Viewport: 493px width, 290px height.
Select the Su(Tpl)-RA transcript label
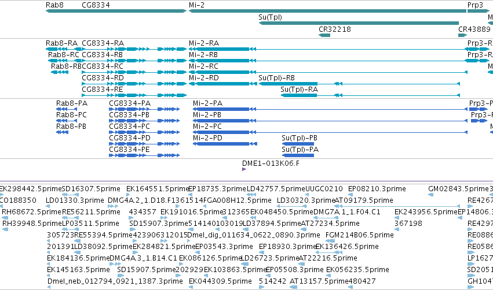[300, 90]
